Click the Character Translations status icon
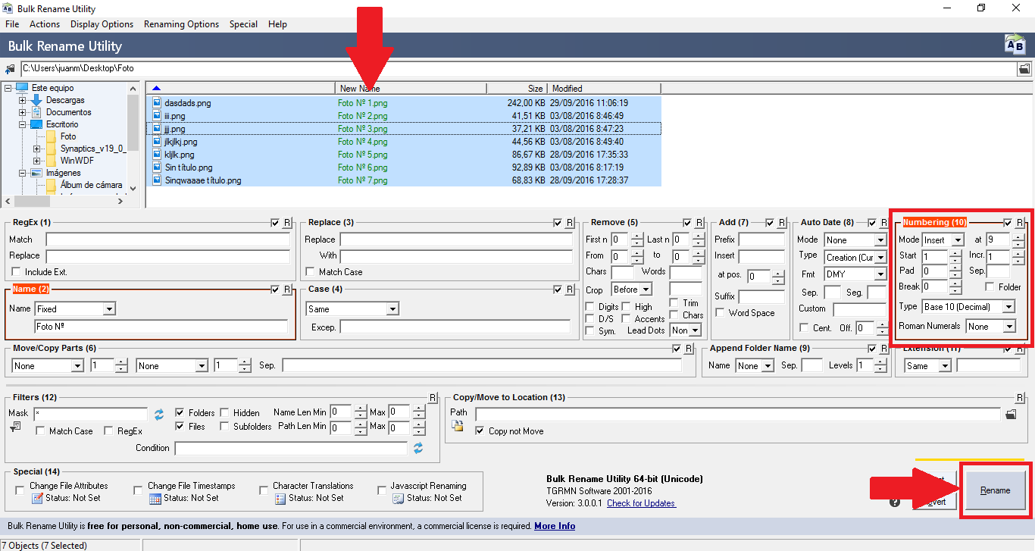Screen dimensions: 1035x551 point(280,499)
